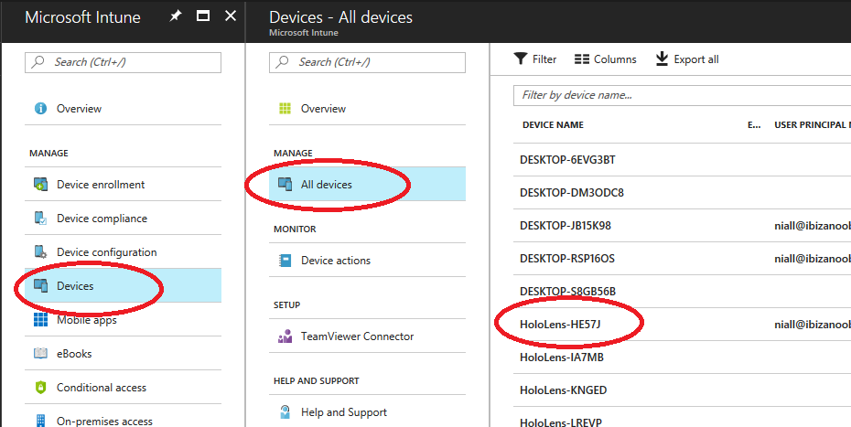
Task: Select device HoloLens-LREVP
Action: (x=561, y=422)
